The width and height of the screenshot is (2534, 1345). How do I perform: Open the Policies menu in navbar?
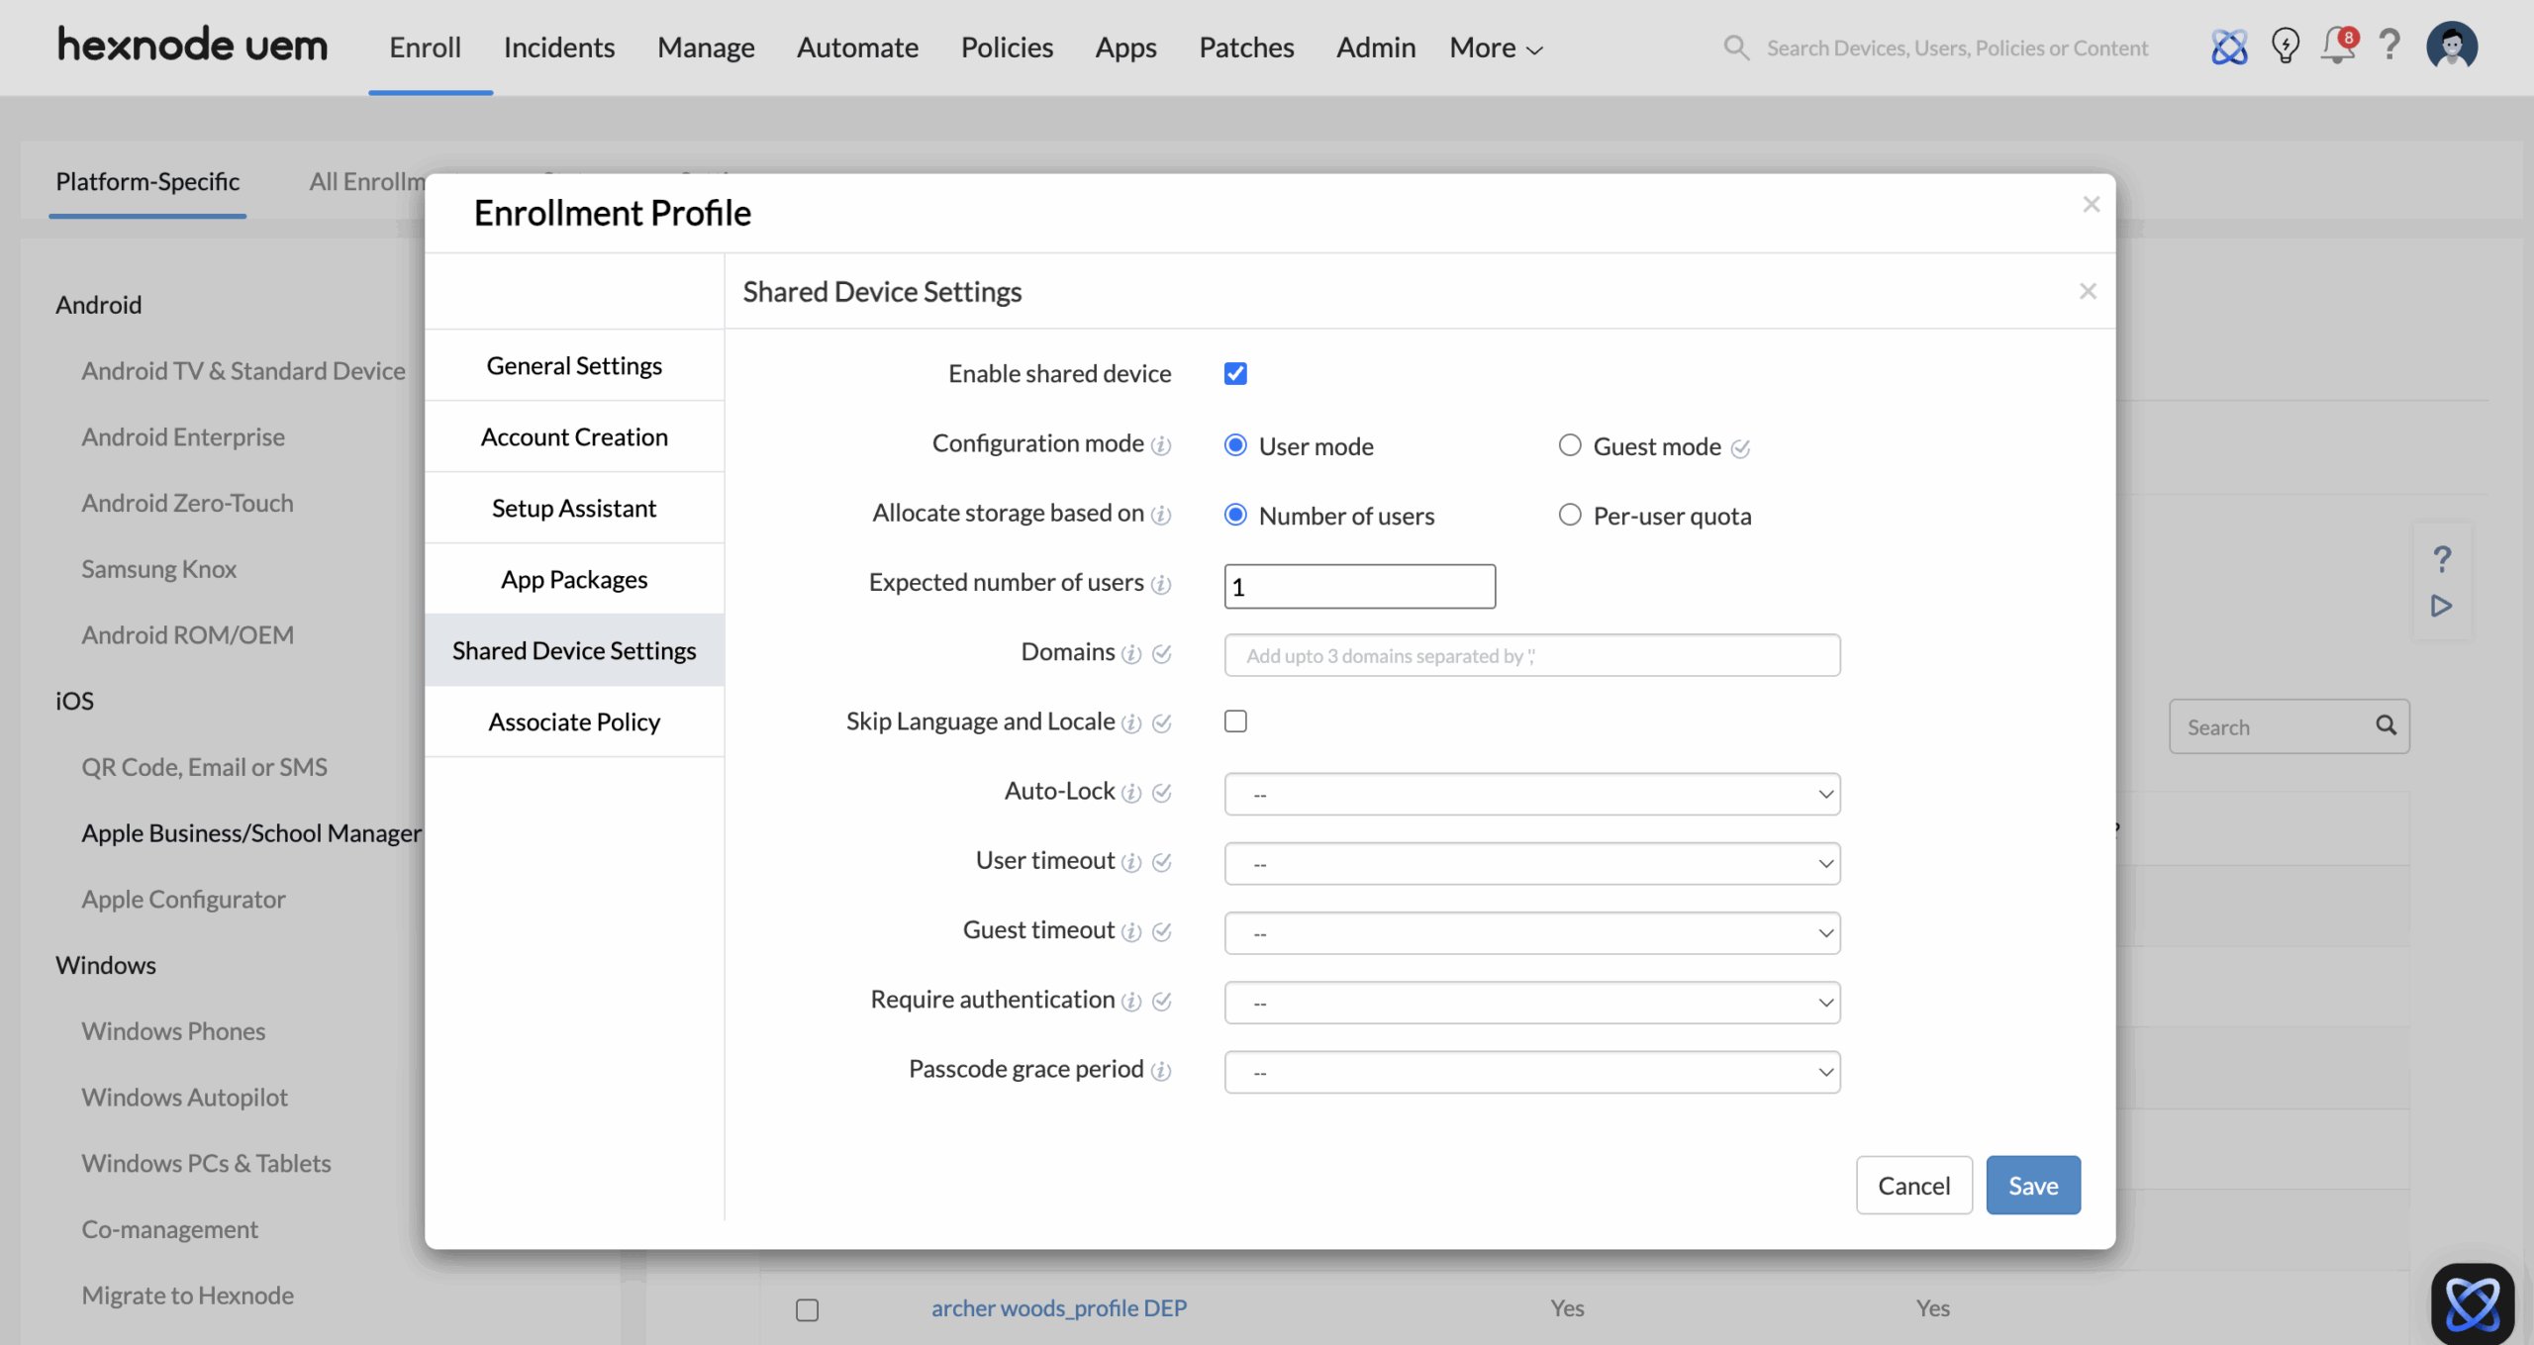pos(1006,48)
